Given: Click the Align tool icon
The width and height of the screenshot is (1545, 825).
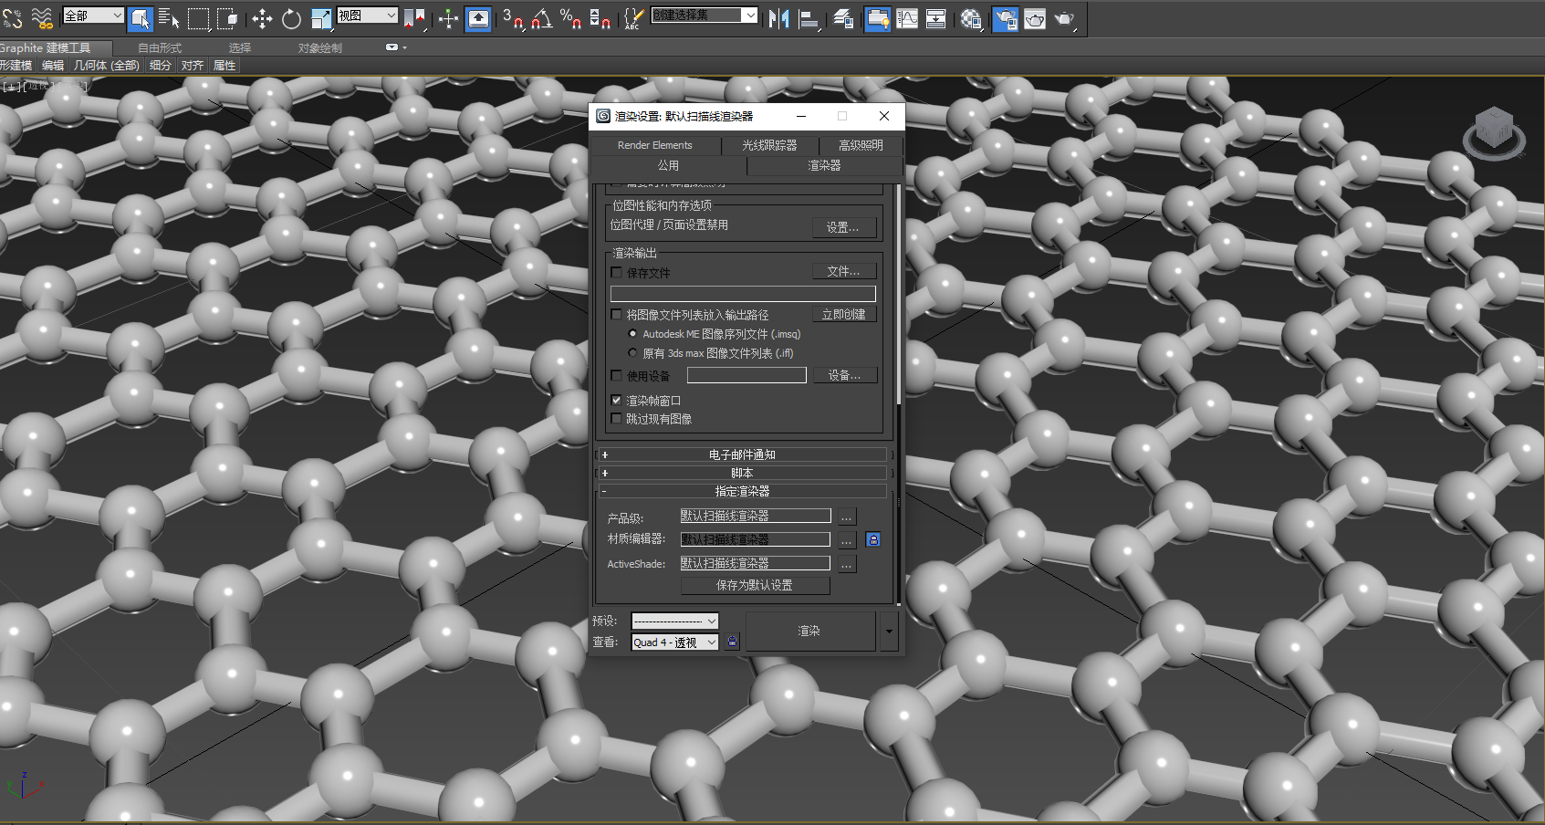Looking at the screenshot, I should click(x=809, y=18).
